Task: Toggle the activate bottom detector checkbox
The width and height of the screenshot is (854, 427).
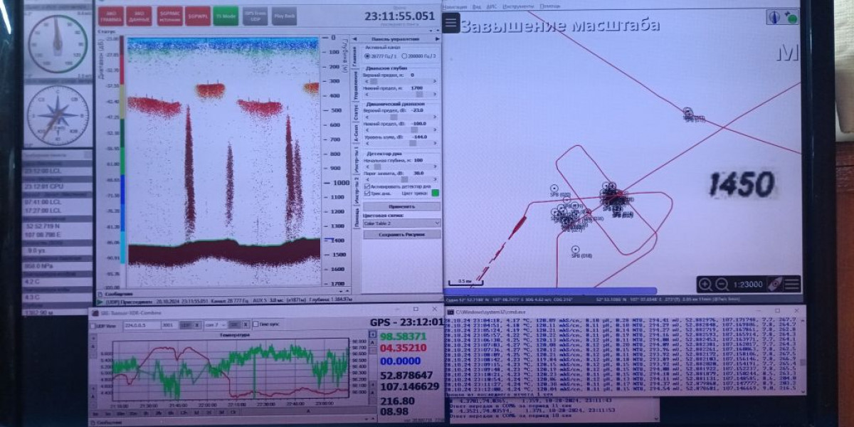Action: coord(367,186)
